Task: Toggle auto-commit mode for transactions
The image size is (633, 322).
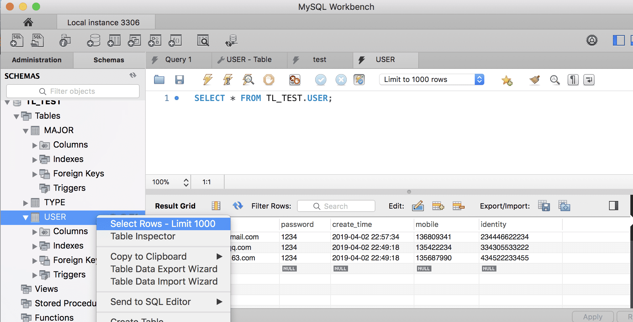Action: pos(359,80)
